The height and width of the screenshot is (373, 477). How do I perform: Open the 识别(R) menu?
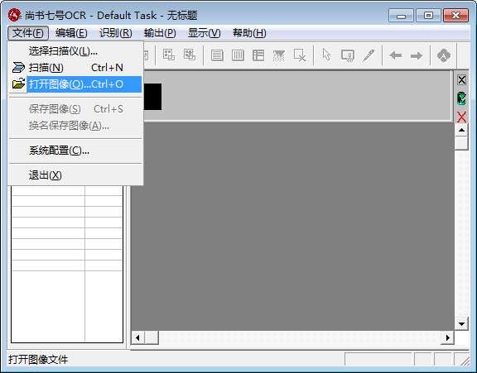point(116,33)
